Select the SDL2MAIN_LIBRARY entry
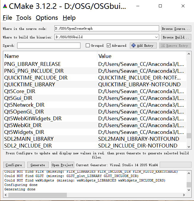This screenshot has width=194, height=201. [x=29, y=139]
